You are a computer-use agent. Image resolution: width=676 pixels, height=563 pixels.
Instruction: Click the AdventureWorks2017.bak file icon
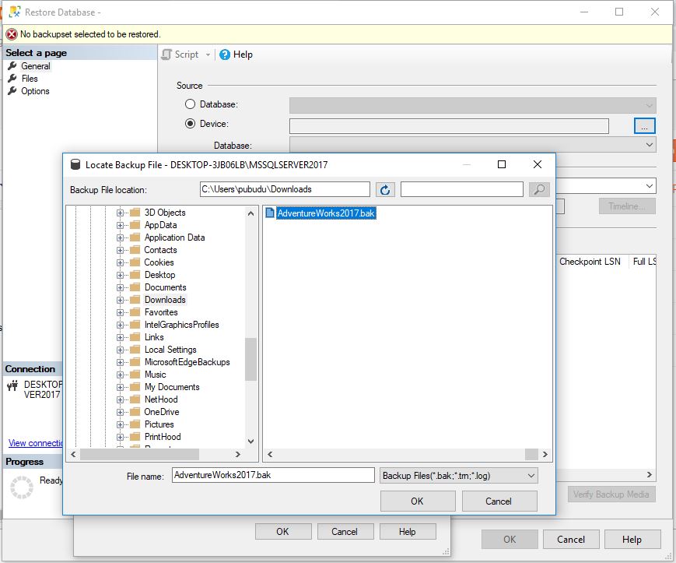coord(271,212)
